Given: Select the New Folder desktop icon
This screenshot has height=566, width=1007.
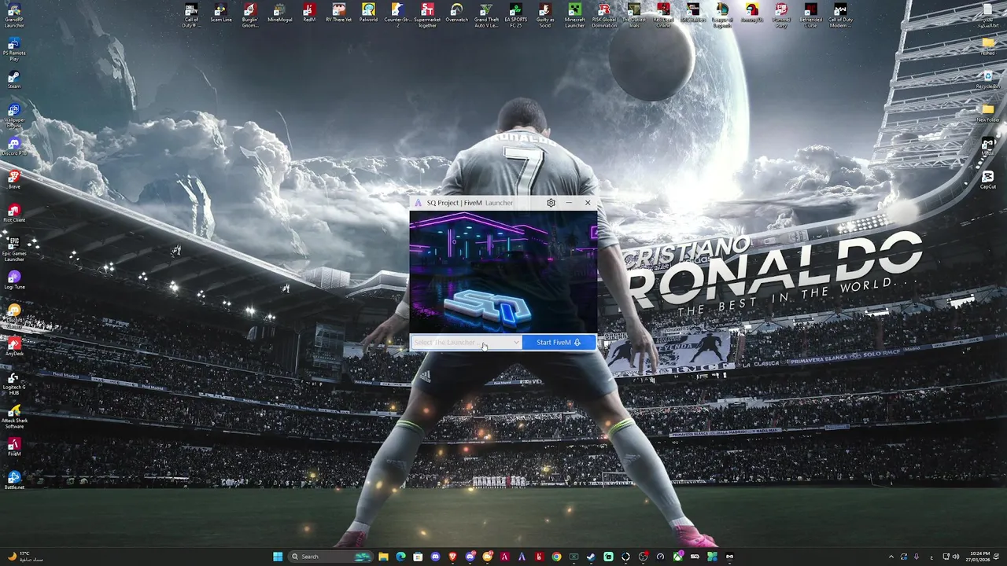Looking at the screenshot, I should (x=988, y=113).
